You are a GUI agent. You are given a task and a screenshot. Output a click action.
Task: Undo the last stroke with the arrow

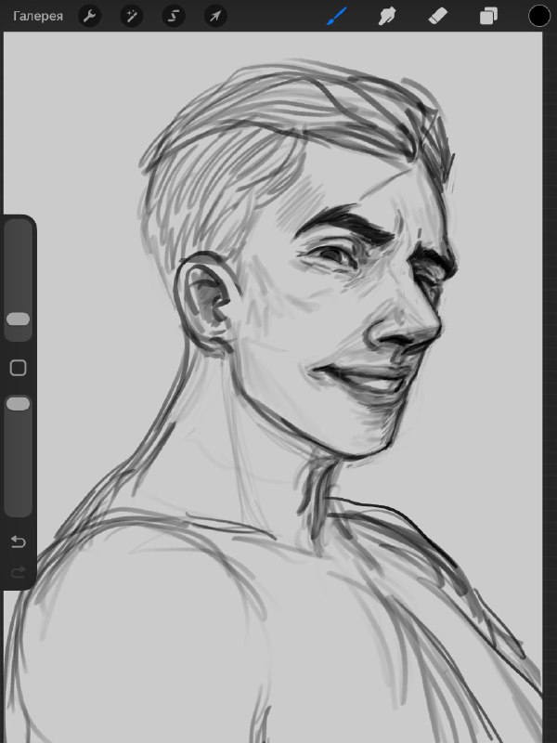[x=18, y=541]
